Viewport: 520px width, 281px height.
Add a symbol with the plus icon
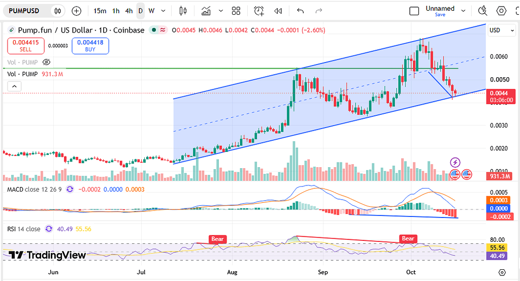(x=77, y=11)
